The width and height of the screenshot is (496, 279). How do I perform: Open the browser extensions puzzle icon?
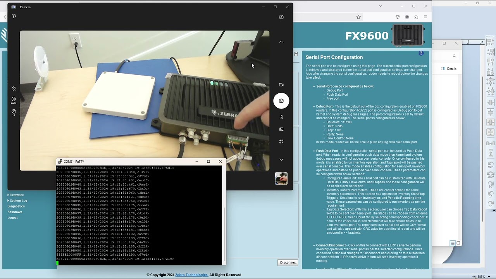pos(416,17)
